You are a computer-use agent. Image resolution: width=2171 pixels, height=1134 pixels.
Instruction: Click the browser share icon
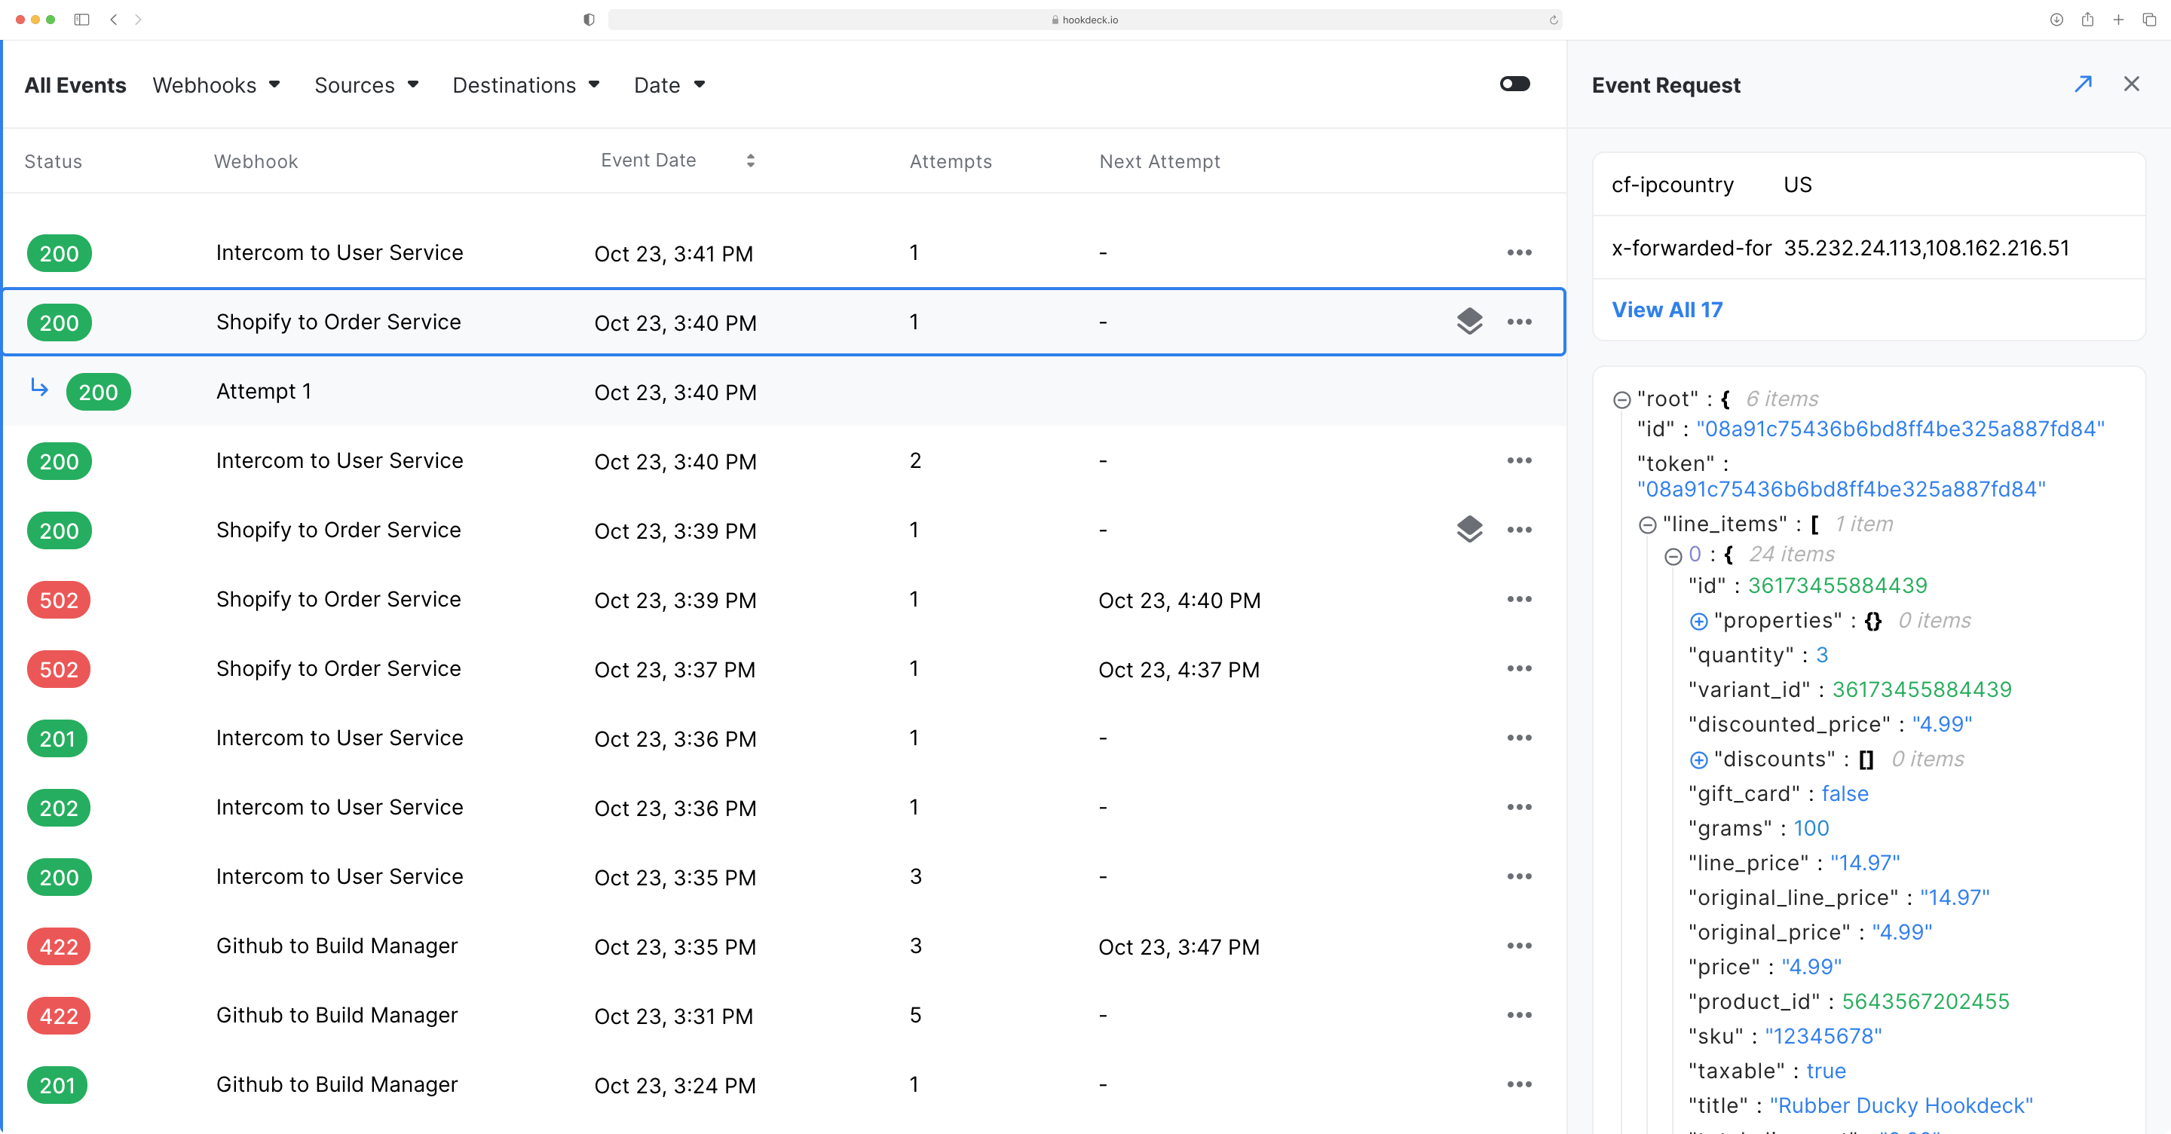2087,19
